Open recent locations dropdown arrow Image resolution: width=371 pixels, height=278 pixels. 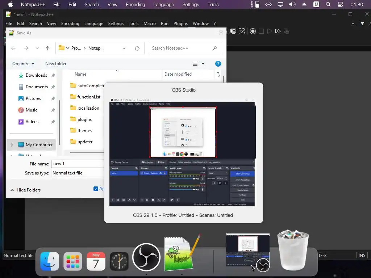[37, 48]
